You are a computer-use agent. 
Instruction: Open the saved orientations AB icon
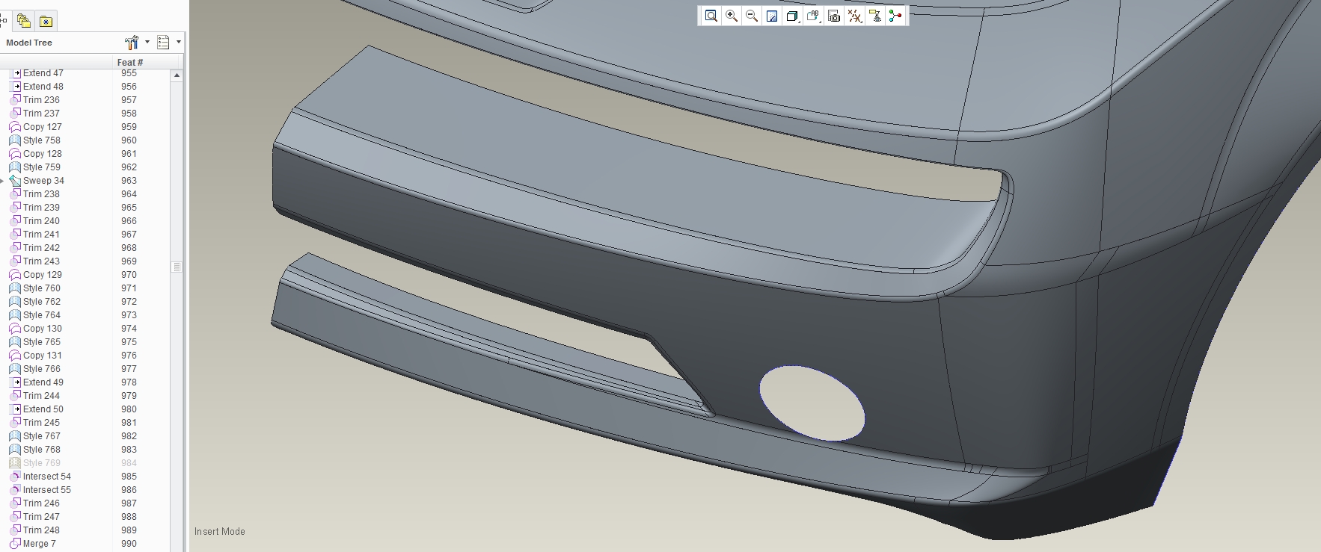[x=813, y=16]
